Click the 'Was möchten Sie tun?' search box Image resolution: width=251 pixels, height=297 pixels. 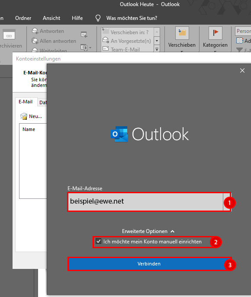pyautogui.click(x=132, y=18)
